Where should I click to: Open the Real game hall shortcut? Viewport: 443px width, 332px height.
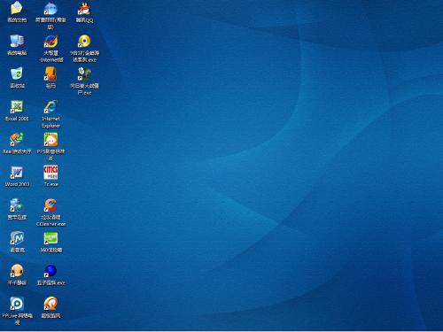coord(17,139)
